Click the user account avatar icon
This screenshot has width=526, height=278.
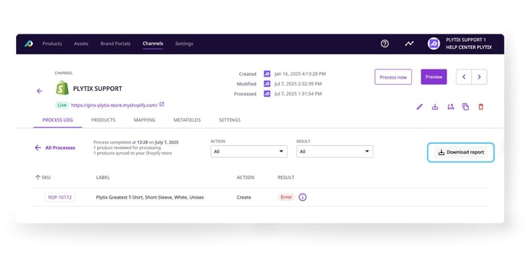point(433,44)
